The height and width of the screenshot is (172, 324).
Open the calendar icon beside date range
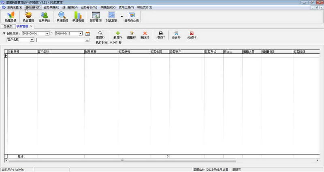(87, 34)
